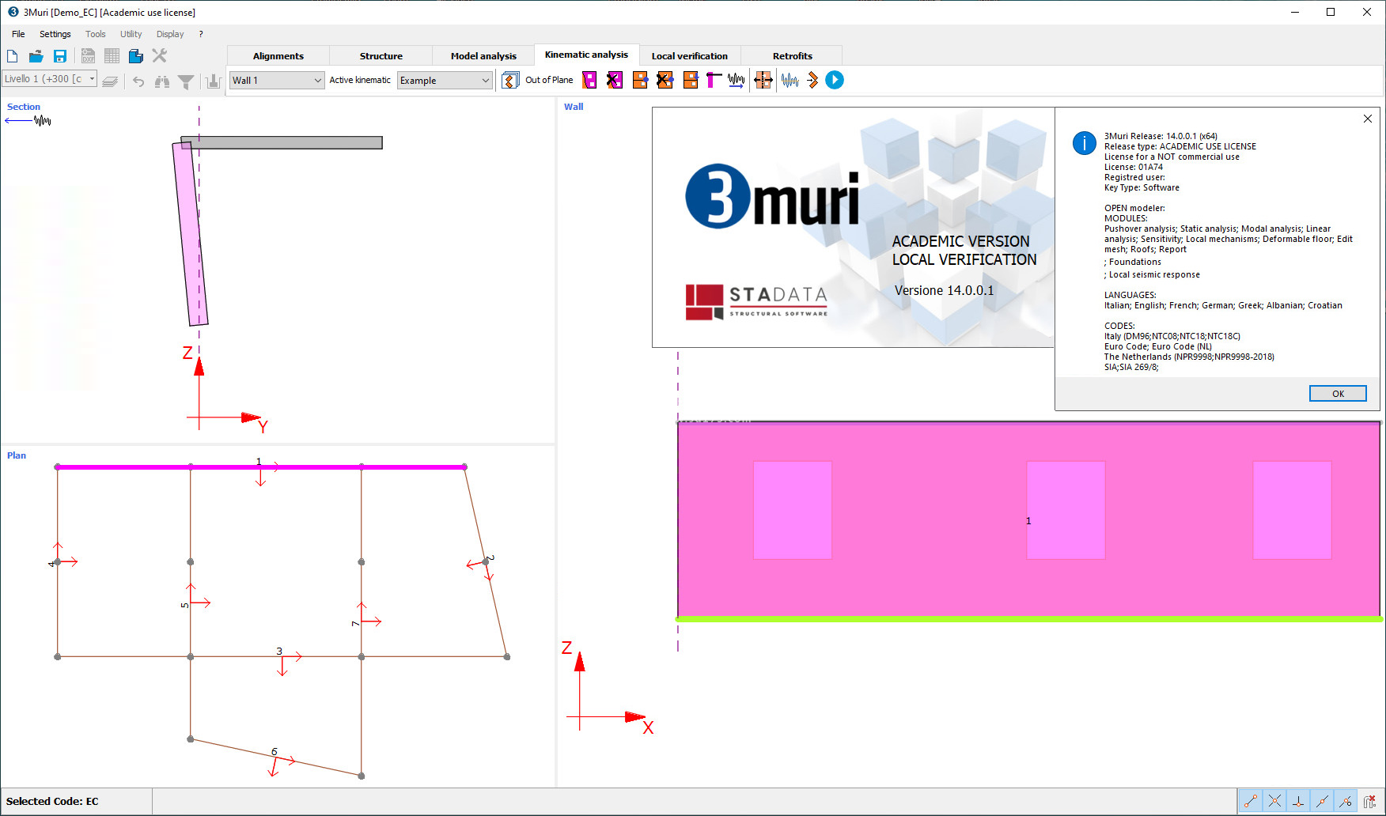Click the blue 3D model box icon
This screenshot has width=1386, height=816.
pos(135,56)
